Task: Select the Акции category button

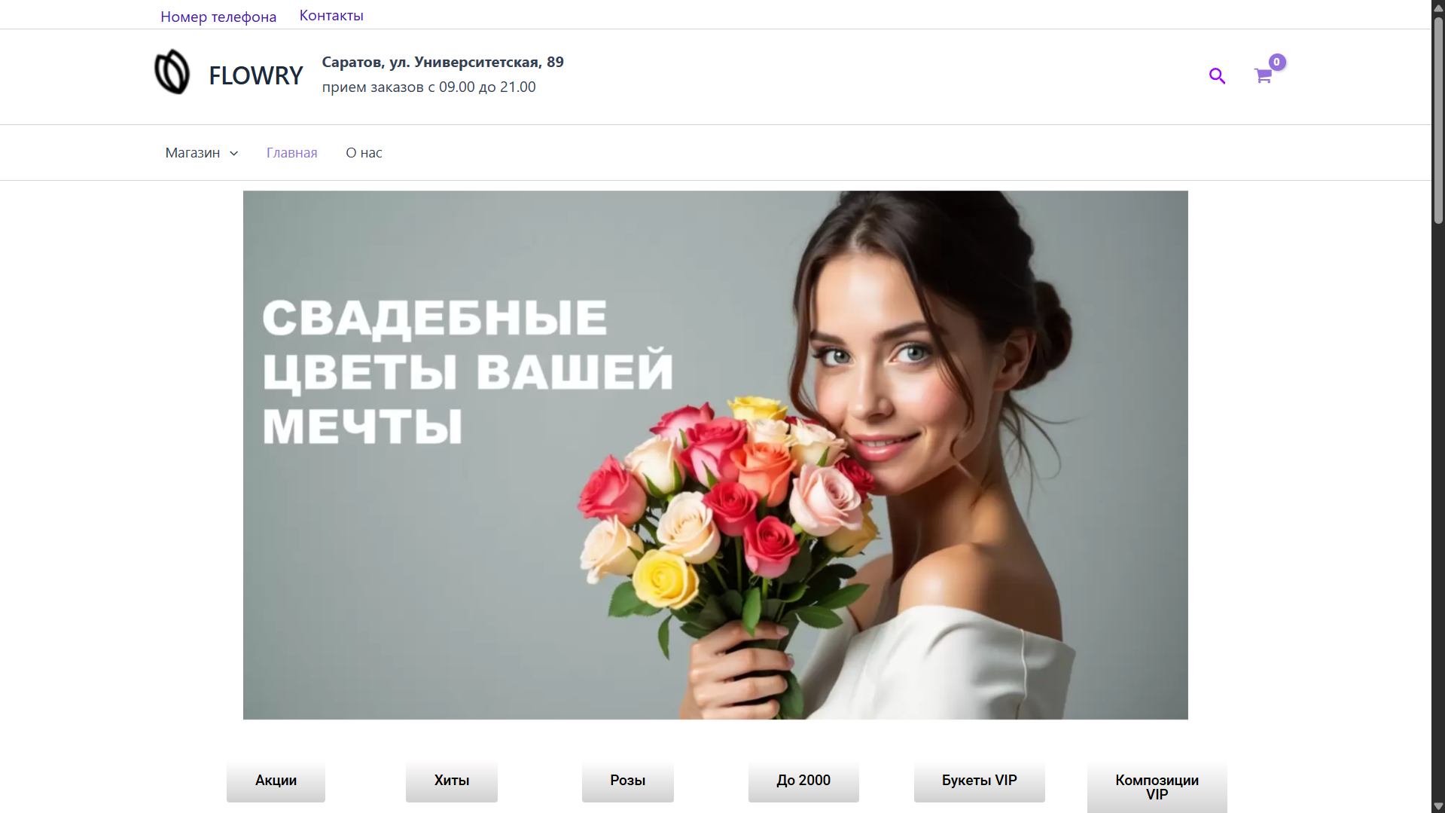Action: coord(276,781)
